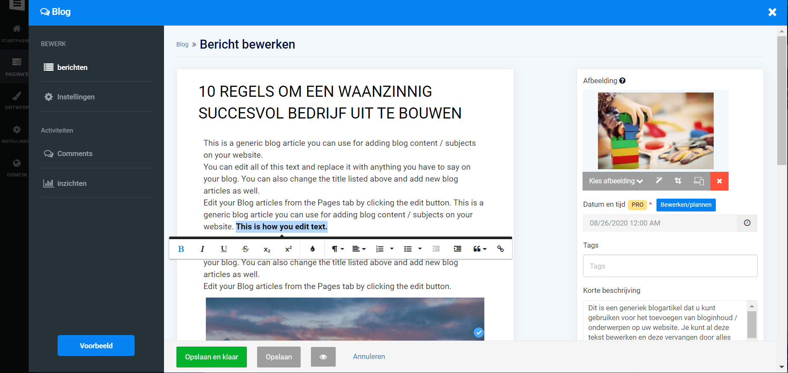This screenshot has width=788, height=373.
Task: Insert an unordered bullet list
Action: (x=408, y=249)
